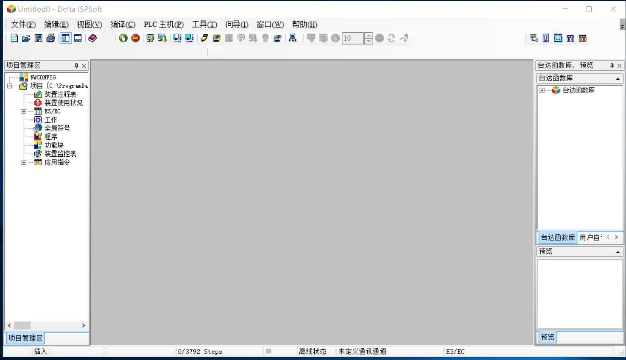The image size is (626, 360).
Task: Select 装置监控表 in the project tree
Action: pyautogui.click(x=60, y=154)
